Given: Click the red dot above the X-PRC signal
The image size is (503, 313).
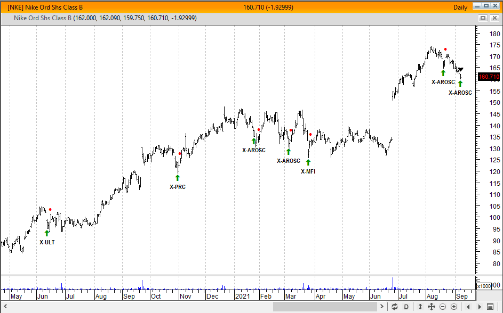Looking at the screenshot, I should tap(180, 154).
